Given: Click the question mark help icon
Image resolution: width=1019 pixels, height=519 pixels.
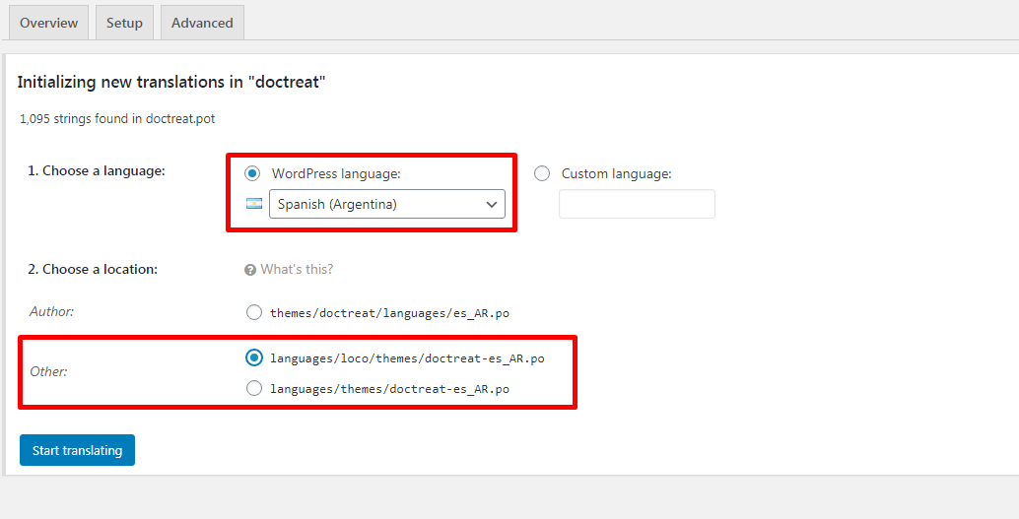Looking at the screenshot, I should (250, 270).
